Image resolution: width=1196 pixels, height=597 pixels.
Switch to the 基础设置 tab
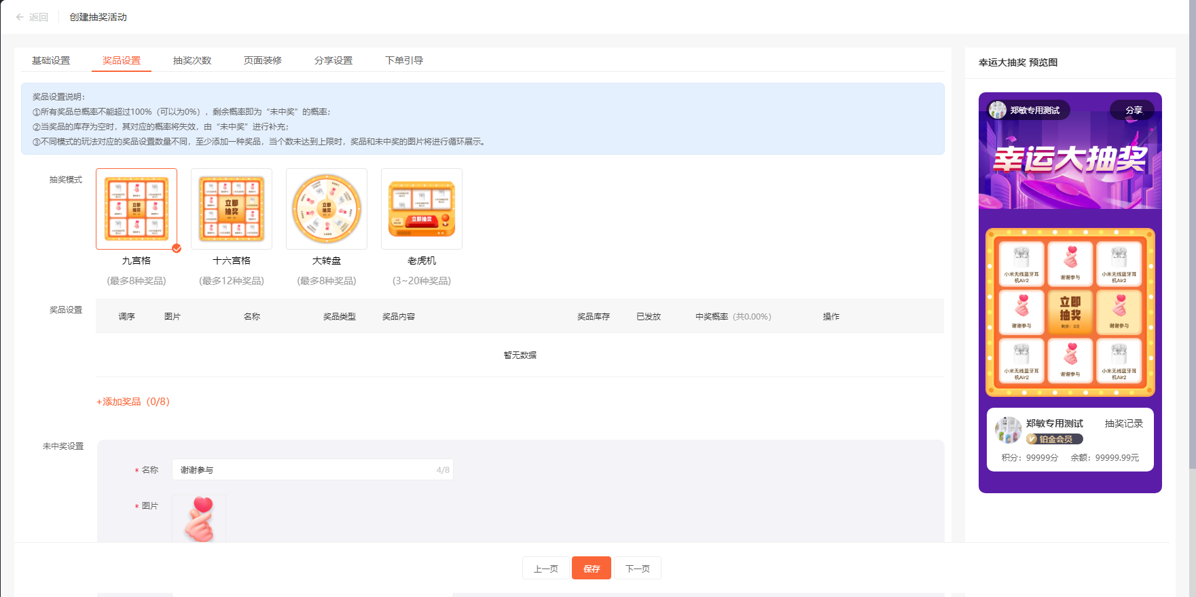click(51, 60)
